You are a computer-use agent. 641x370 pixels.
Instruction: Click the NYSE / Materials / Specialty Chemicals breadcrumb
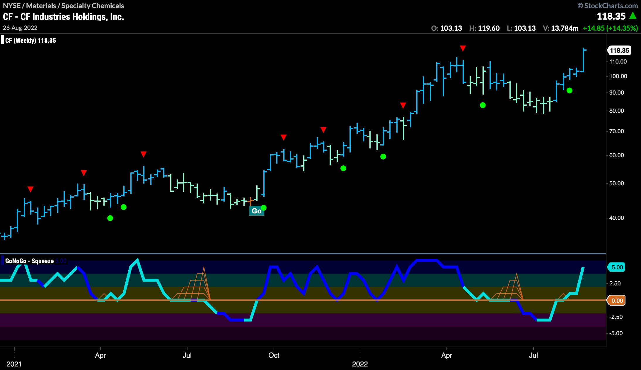(x=63, y=6)
